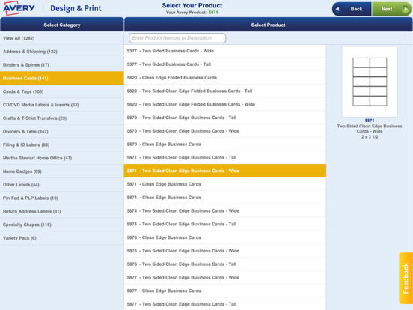Click the Back arrow icon
This screenshot has height=310, width=413.
[337, 9]
